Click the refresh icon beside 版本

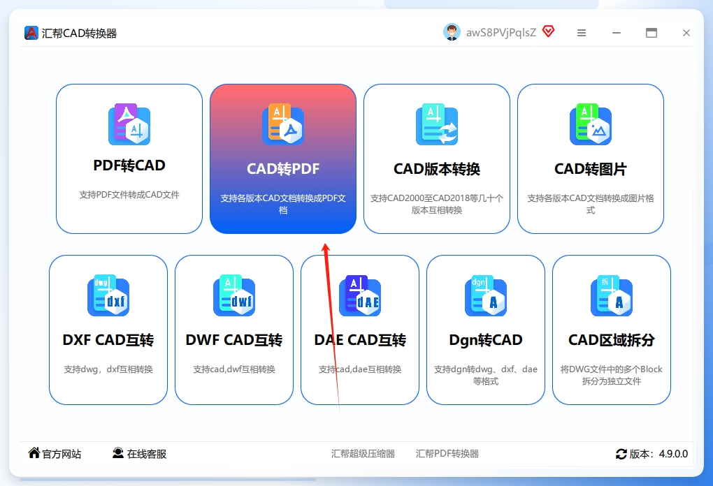[x=621, y=454]
